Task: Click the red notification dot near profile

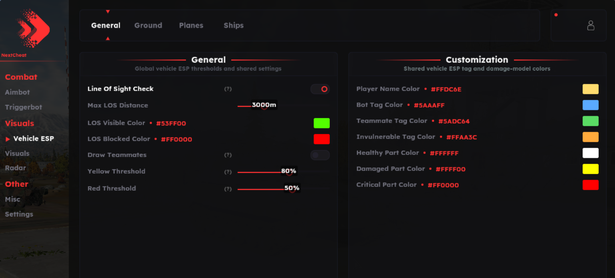Action: point(556,15)
